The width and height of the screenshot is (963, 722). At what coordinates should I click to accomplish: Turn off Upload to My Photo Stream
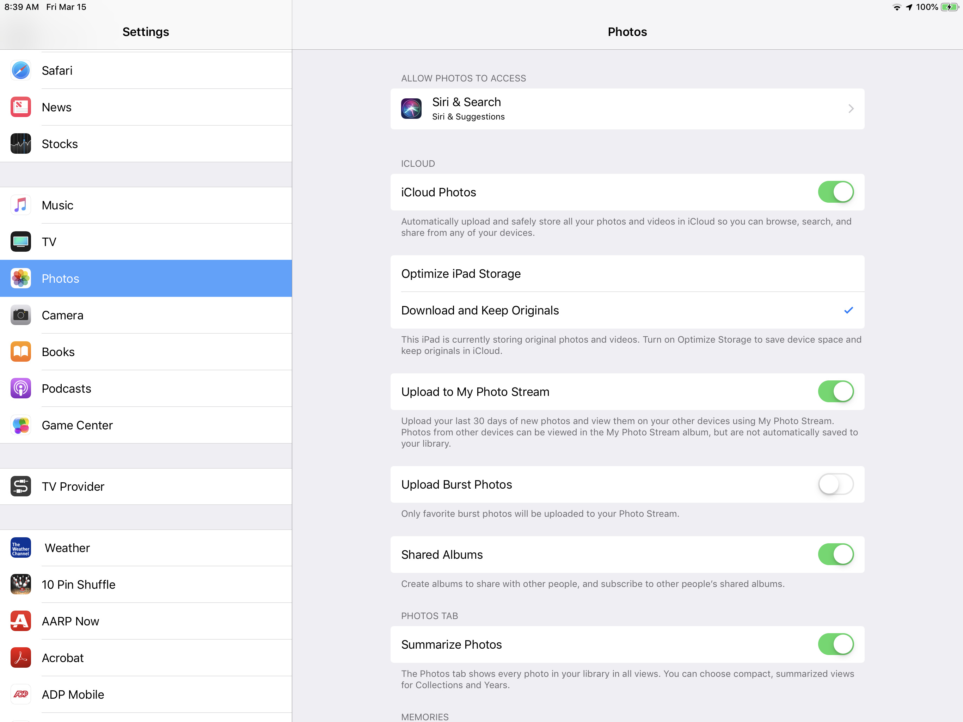coord(835,391)
